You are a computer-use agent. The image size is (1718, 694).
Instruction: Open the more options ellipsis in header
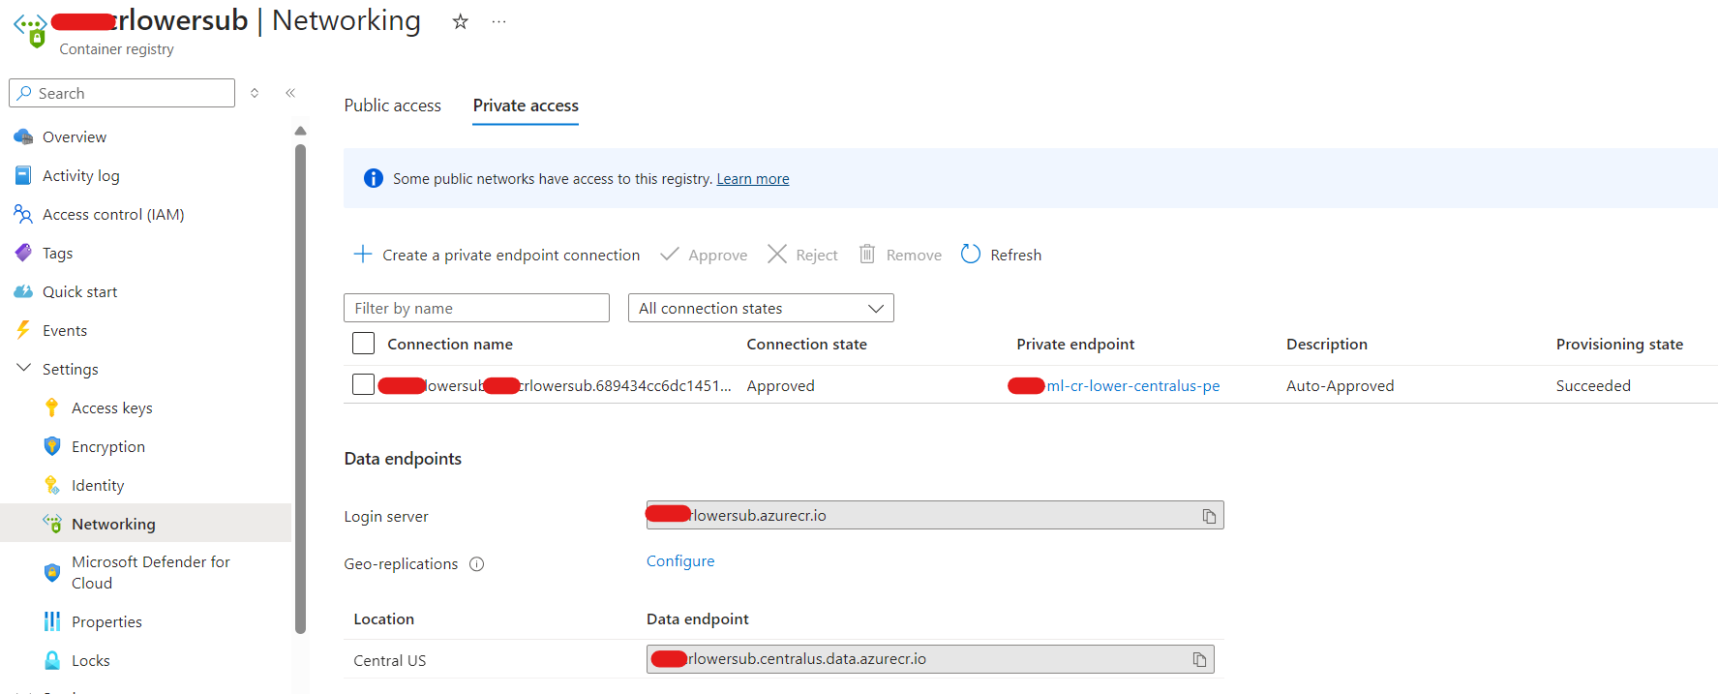click(498, 21)
